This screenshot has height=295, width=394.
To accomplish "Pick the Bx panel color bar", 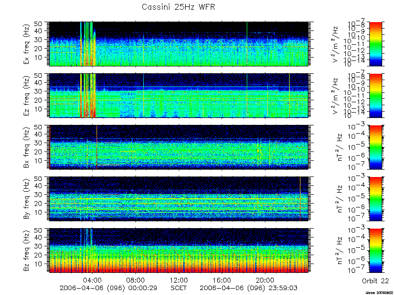I will tap(375, 147).
